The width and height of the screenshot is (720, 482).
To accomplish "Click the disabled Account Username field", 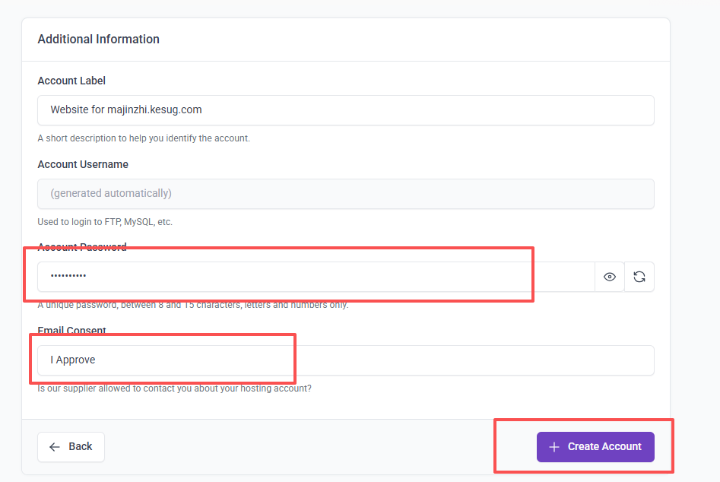I will pyautogui.click(x=345, y=193).
